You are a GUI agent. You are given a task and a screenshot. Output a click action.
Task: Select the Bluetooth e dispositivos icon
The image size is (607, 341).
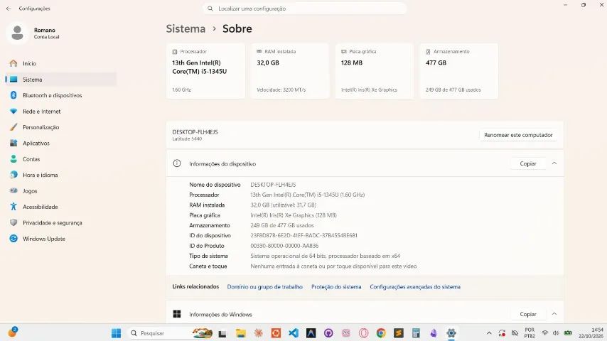tap(14, 95)
